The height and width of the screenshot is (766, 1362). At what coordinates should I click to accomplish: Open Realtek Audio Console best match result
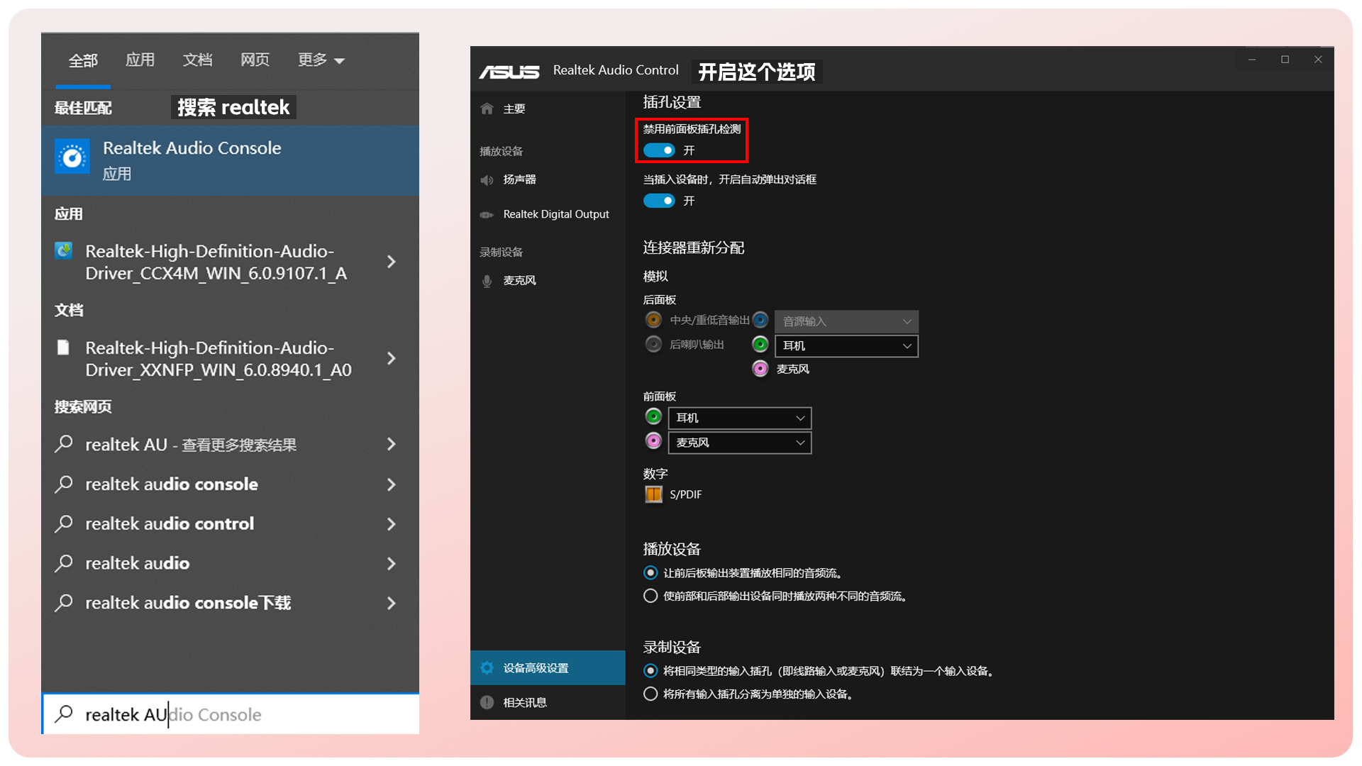(230, 160)
